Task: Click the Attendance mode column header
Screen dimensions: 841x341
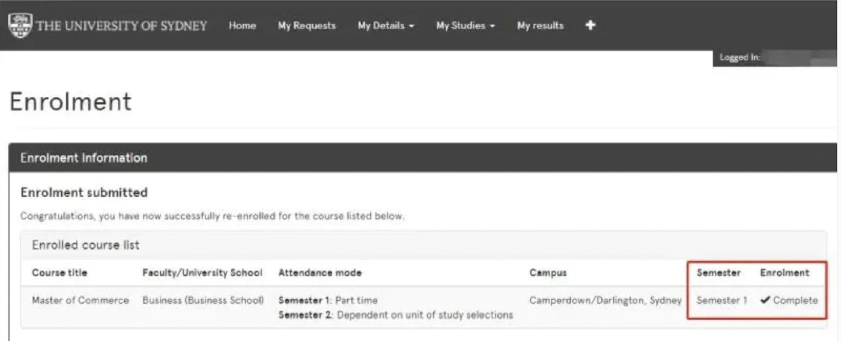Action: [320, 273]
